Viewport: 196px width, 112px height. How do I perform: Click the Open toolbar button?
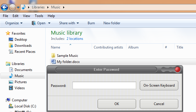pos(39,23)
